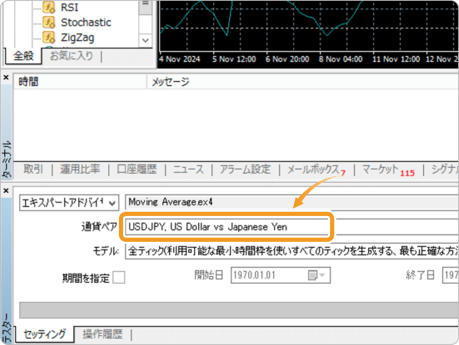Click the 通貨ペア label
The width and height of the screenshot is (459, 345).
point(99,226)
